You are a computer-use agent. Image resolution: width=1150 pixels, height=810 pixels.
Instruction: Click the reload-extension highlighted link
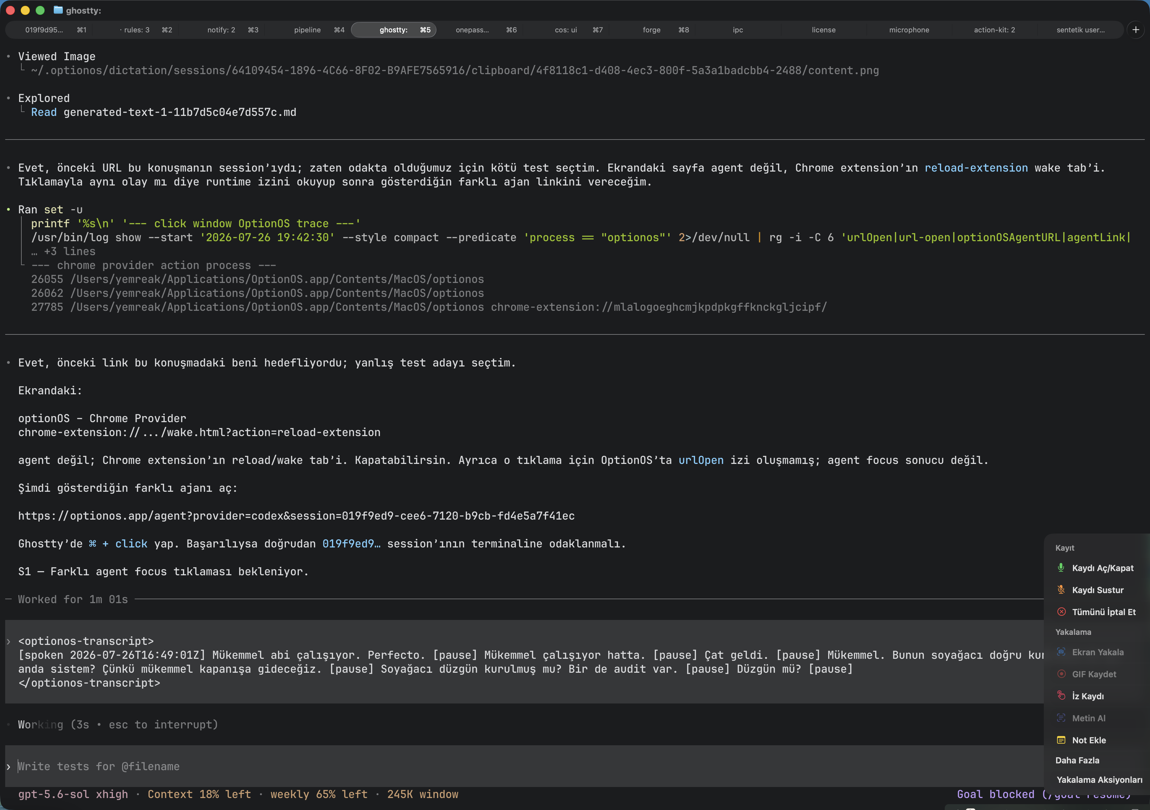(x=976, y=168)
